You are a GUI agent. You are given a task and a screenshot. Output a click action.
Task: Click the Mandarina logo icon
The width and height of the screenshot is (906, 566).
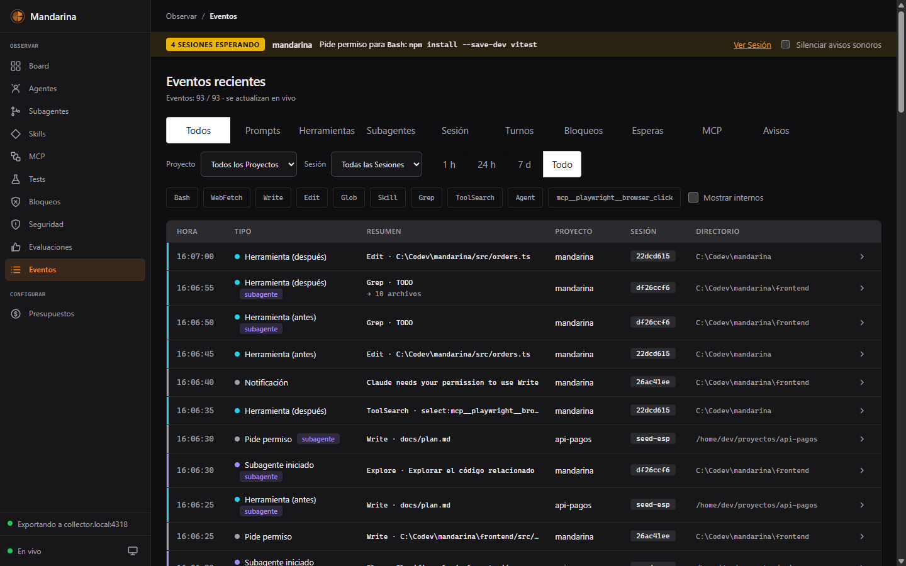17,16
